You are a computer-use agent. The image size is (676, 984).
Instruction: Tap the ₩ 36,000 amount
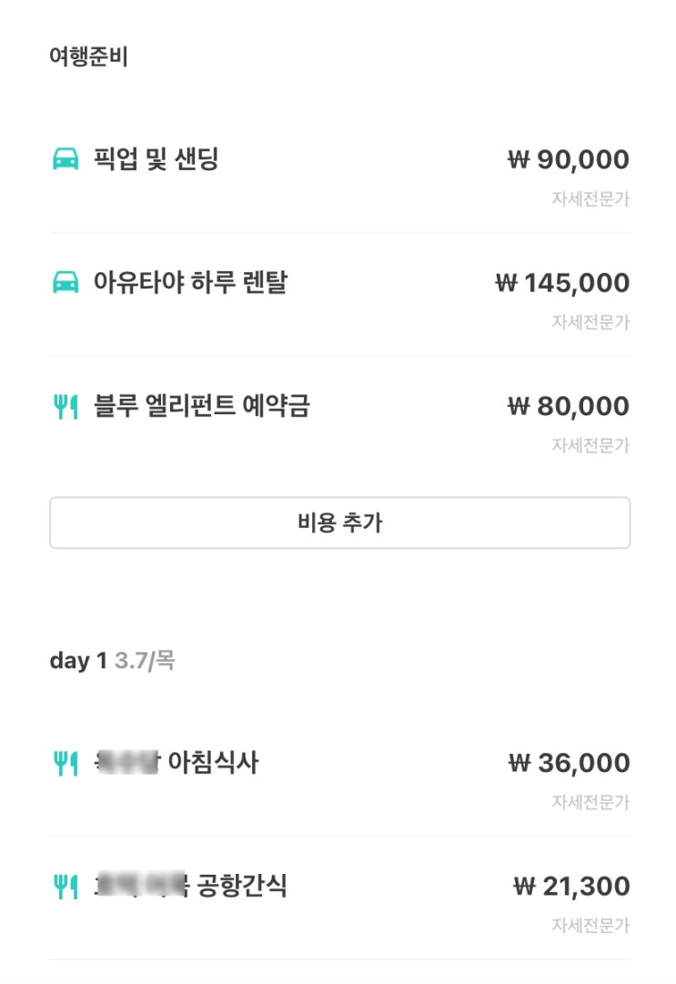[569, 764]
